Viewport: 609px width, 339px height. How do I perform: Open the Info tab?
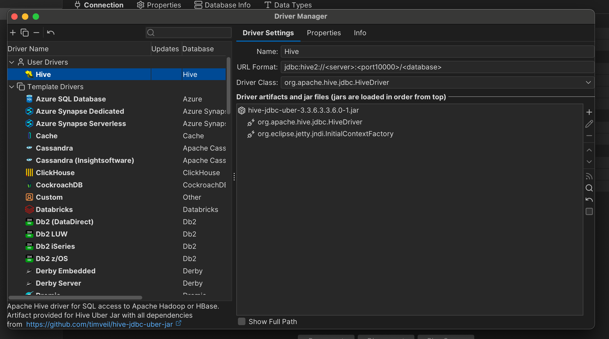tap(360, 33)
